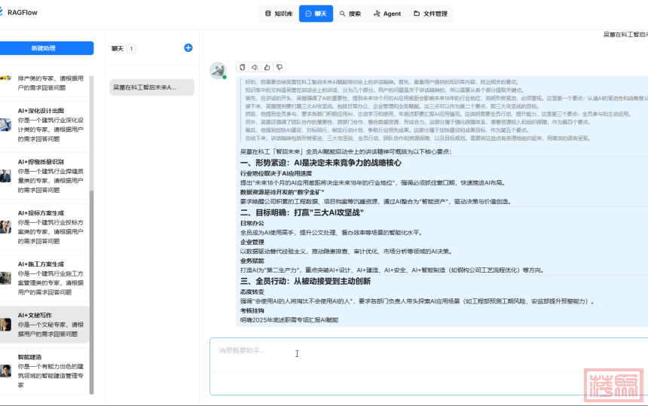Copy the assistant reply with copy icon
The image size is (648, 406).
tap(241, 67)
